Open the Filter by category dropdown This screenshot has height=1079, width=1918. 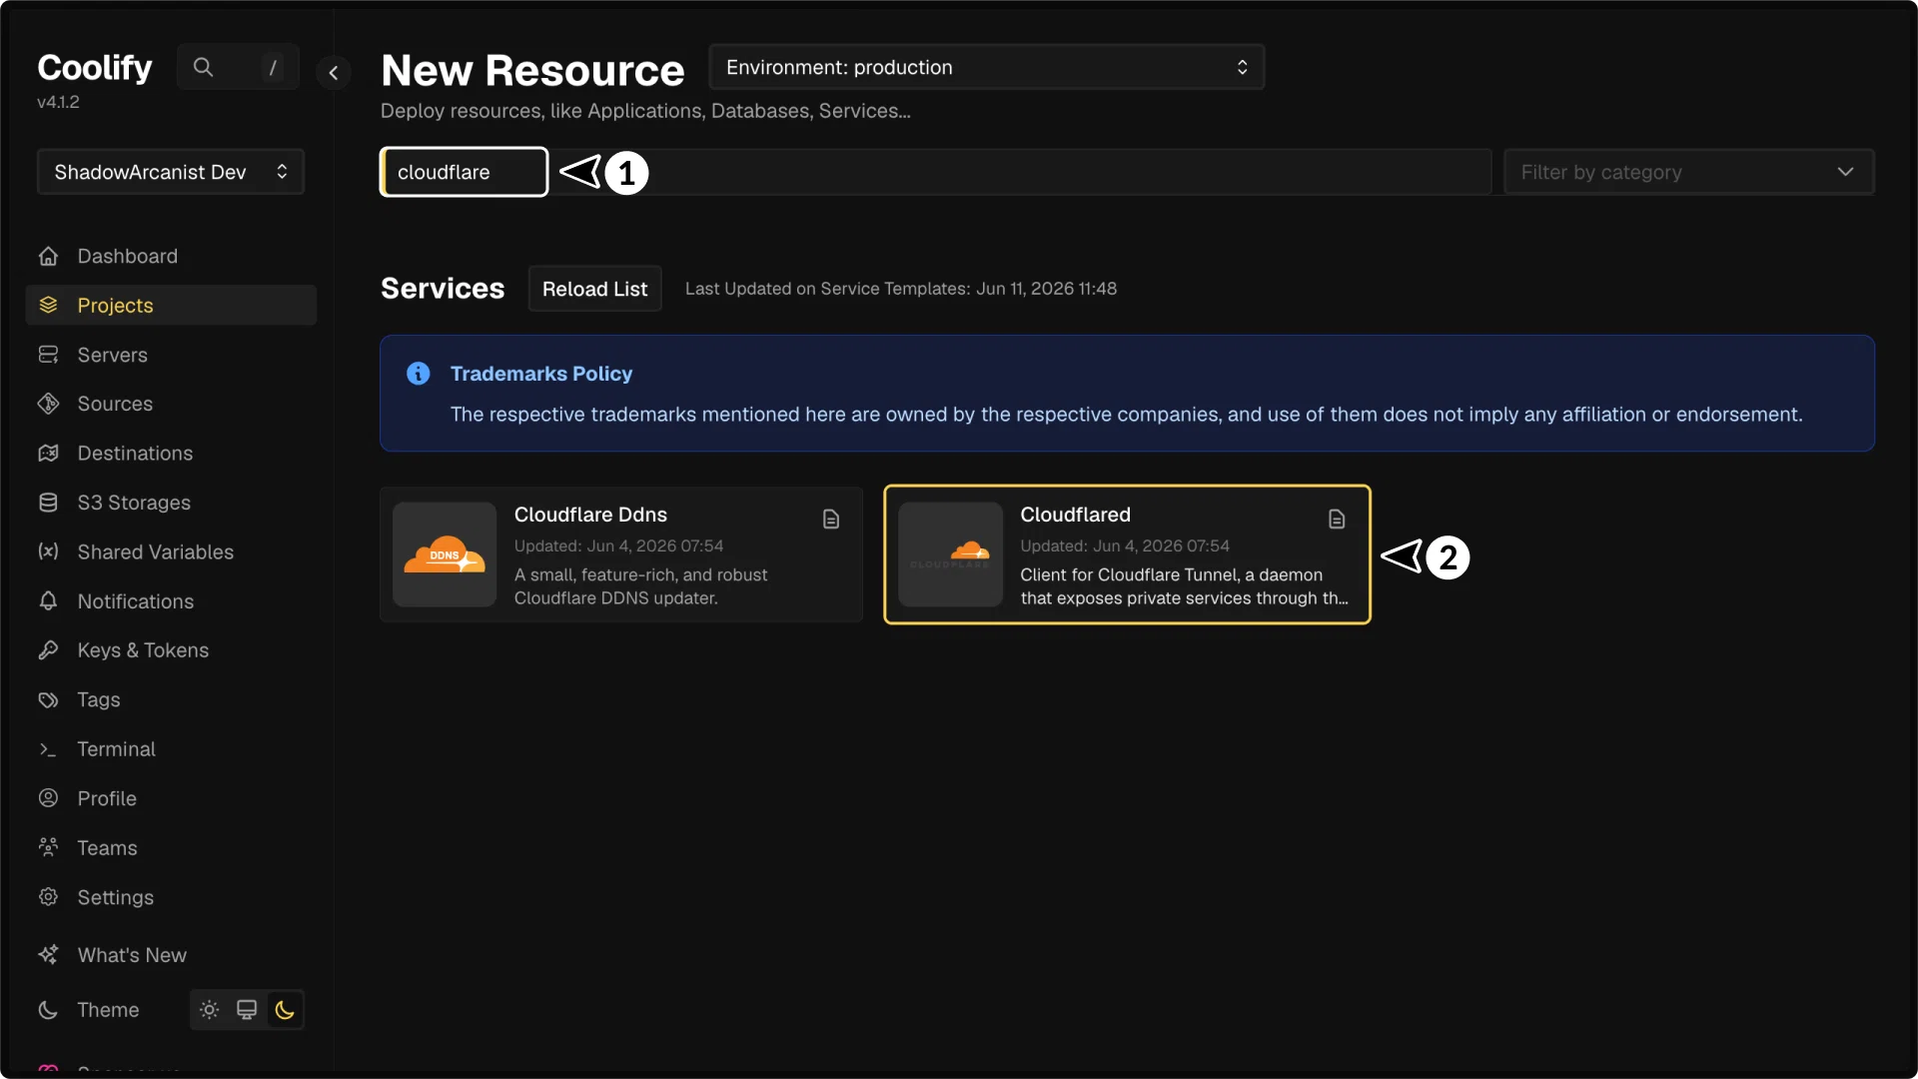coord(1689,172)
